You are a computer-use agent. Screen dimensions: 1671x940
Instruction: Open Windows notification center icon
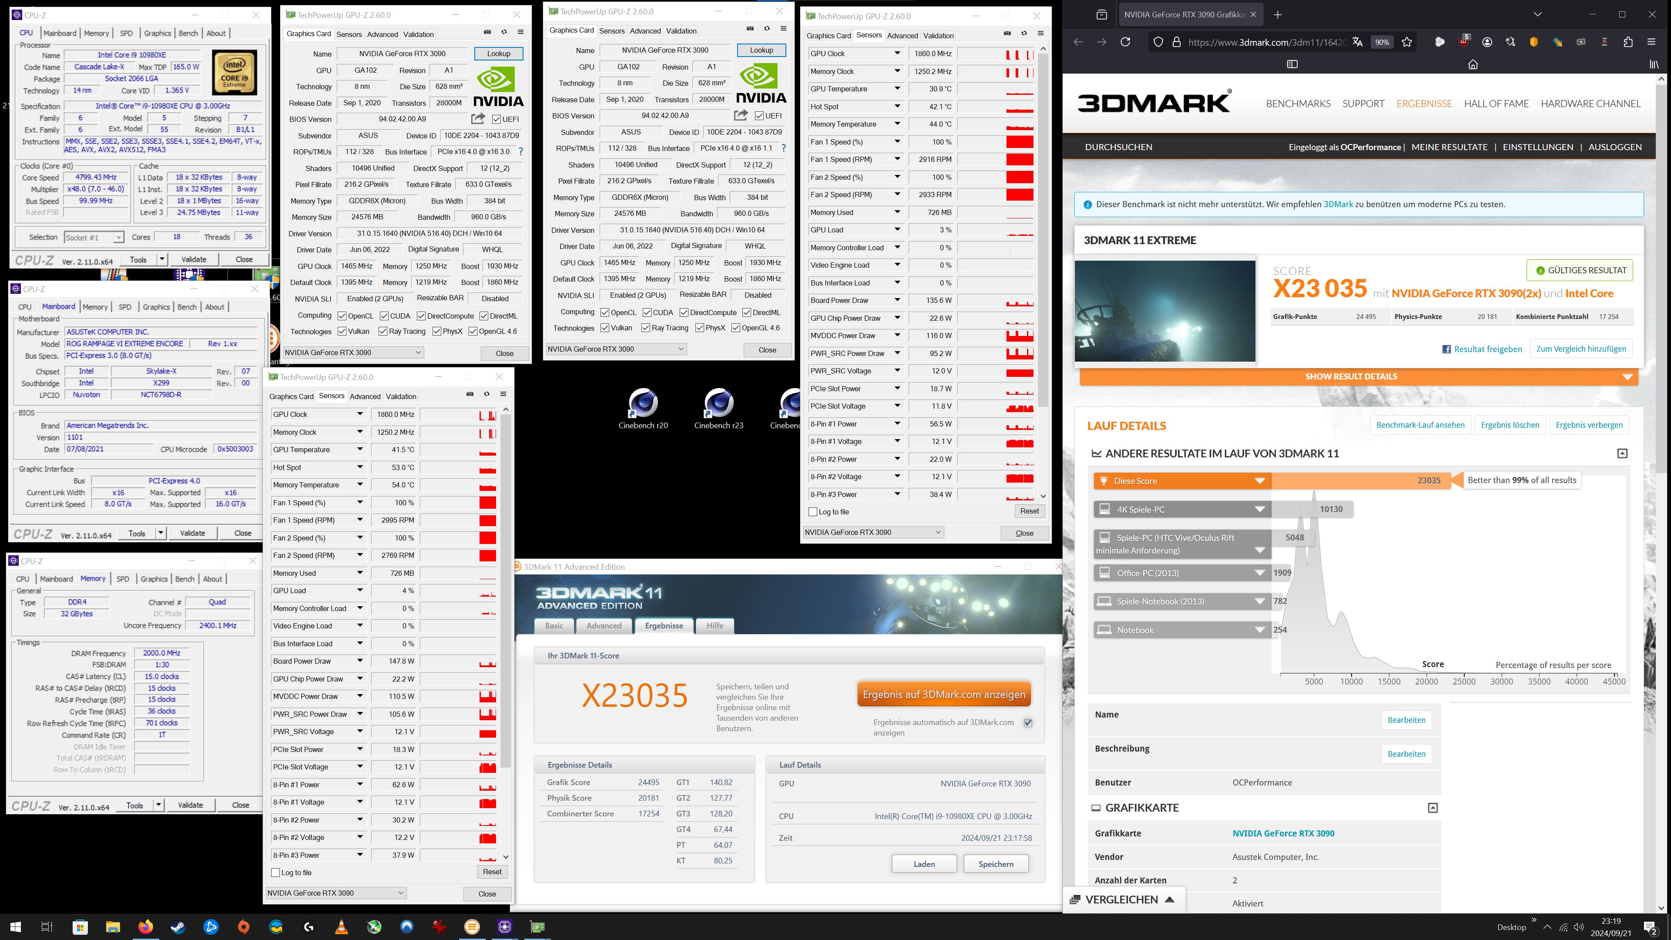point(1650,928)
